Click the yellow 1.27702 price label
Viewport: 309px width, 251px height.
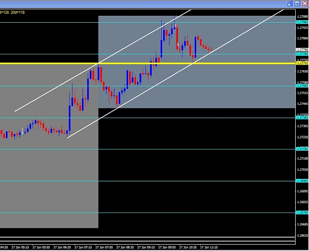(302, 63)
